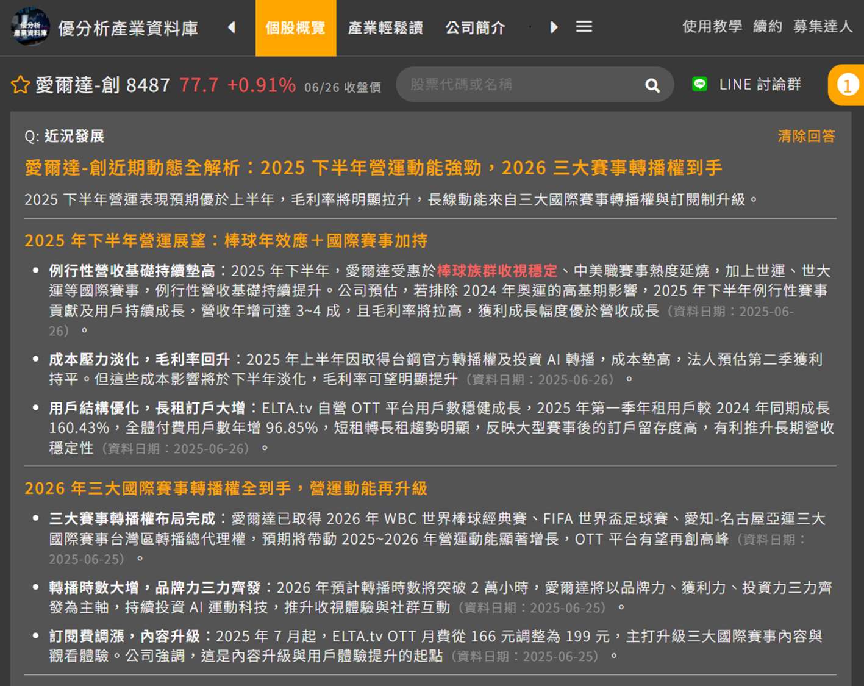The height and width of the screenshot is (686, 864).
Task: Click the red 棒球族群收視穩定 highlighted text
Action: click(497, 271)
